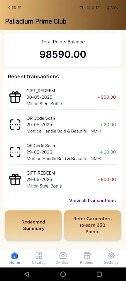Select the Total Points Balance card
This screenshot has width=126, height=281.
(x=63, y=50)
